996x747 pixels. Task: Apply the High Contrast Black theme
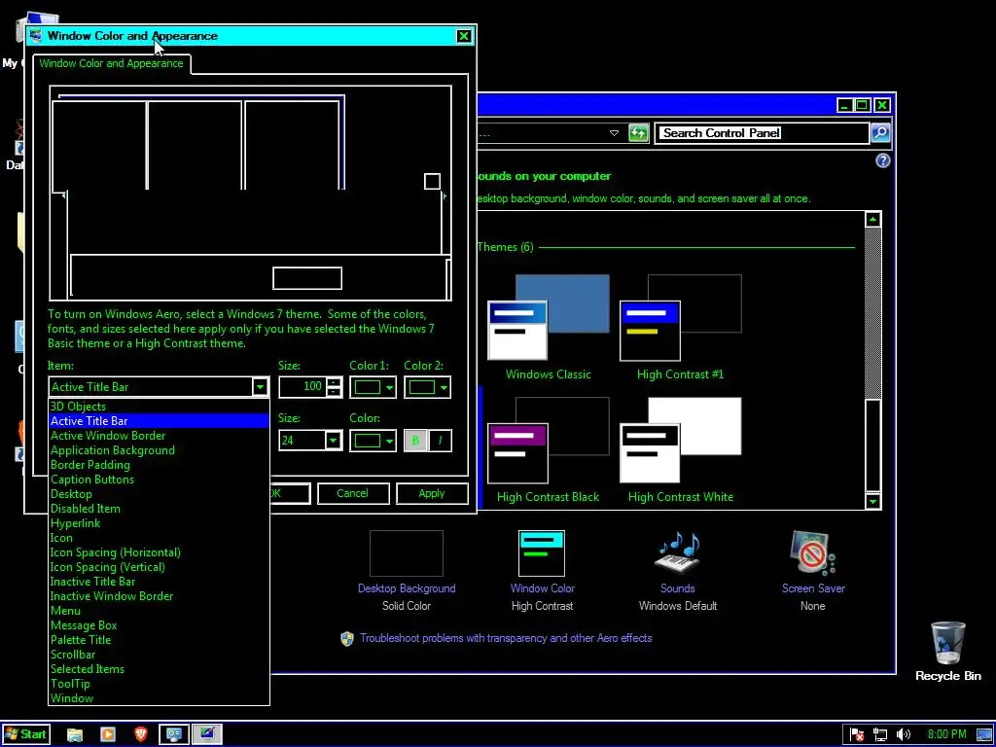click(x=549, y=450)
